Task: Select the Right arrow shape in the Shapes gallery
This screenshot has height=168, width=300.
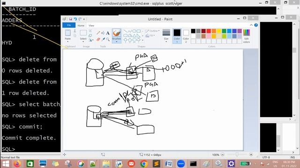Action: coord(139,40)
